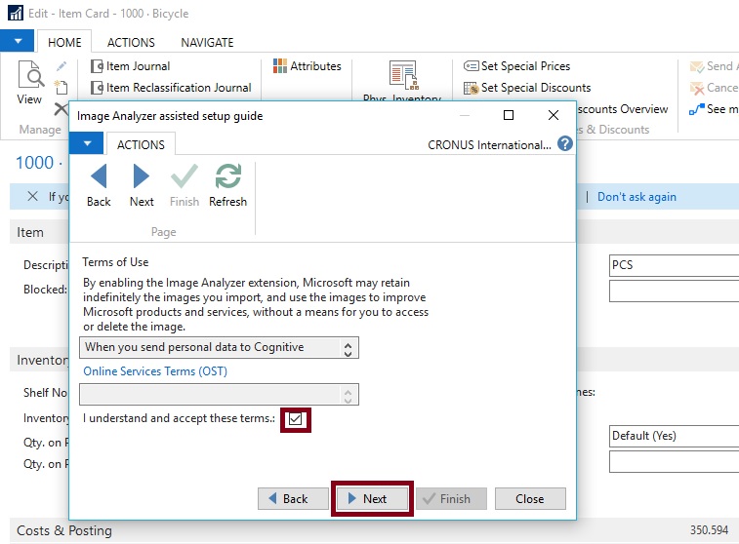The width and height of the screenshot is (739, 544).
Task: Click the View magnifier icon in ribbon
Action: pyautogui.click(x=30, y=76)
